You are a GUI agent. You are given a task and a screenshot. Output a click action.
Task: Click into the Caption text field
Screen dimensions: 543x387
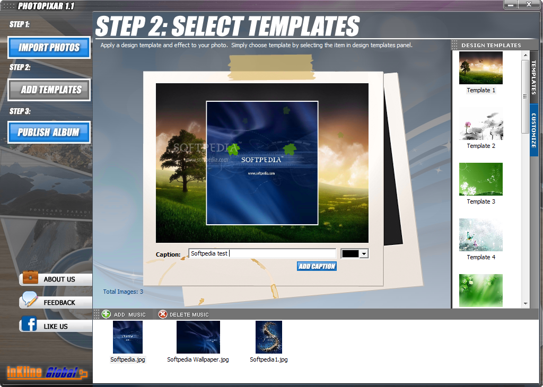tap(262, 253)
